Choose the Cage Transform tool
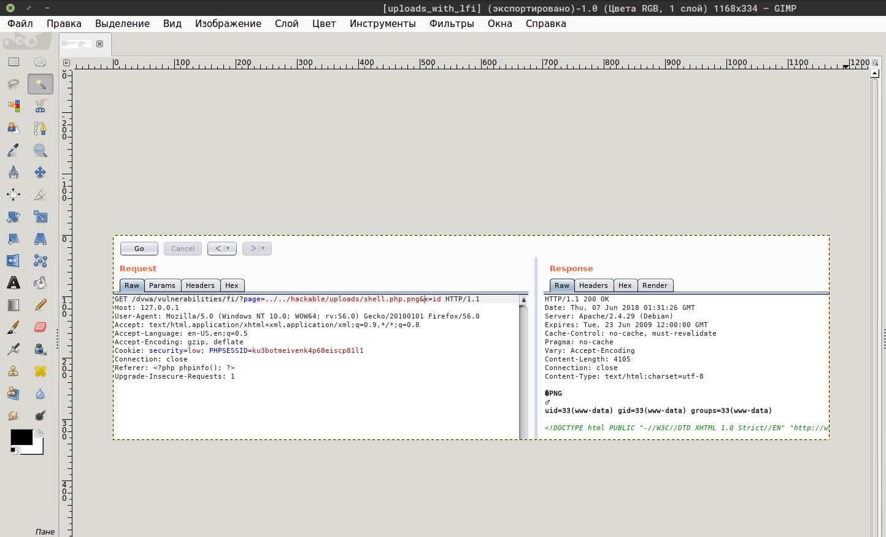This screenshot has width=886, height=537. click(x=40, y=261)
